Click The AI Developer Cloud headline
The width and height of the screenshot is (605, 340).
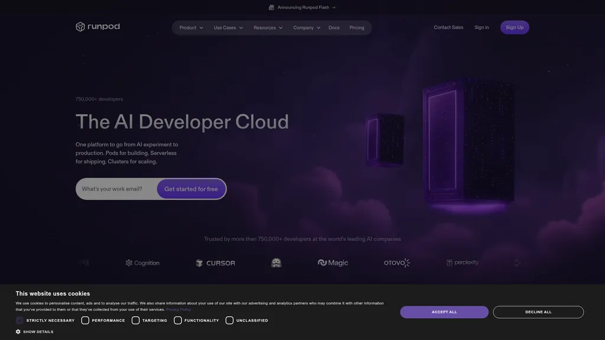click(x=182, y=122)
